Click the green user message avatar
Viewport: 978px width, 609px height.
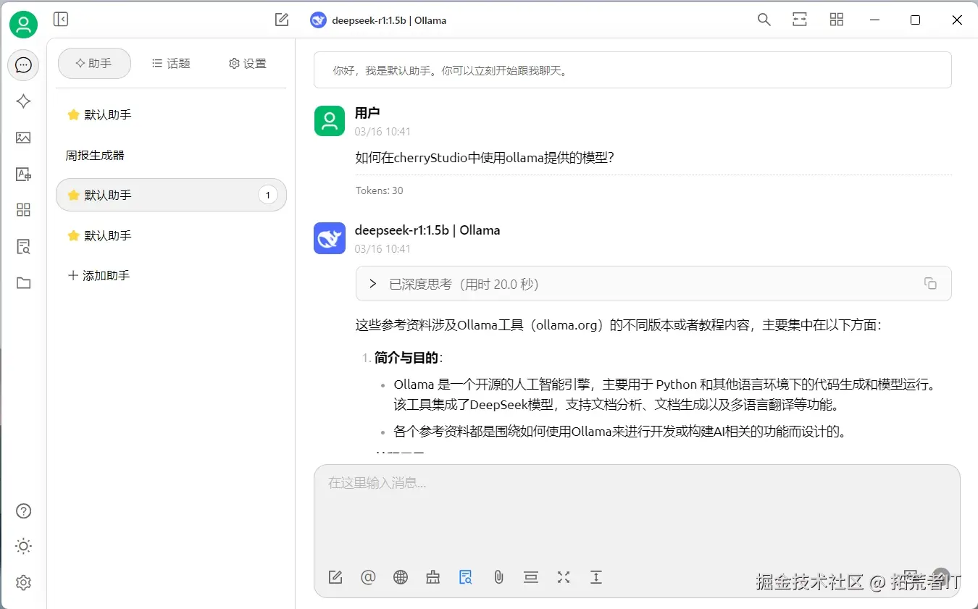[330, 120]
